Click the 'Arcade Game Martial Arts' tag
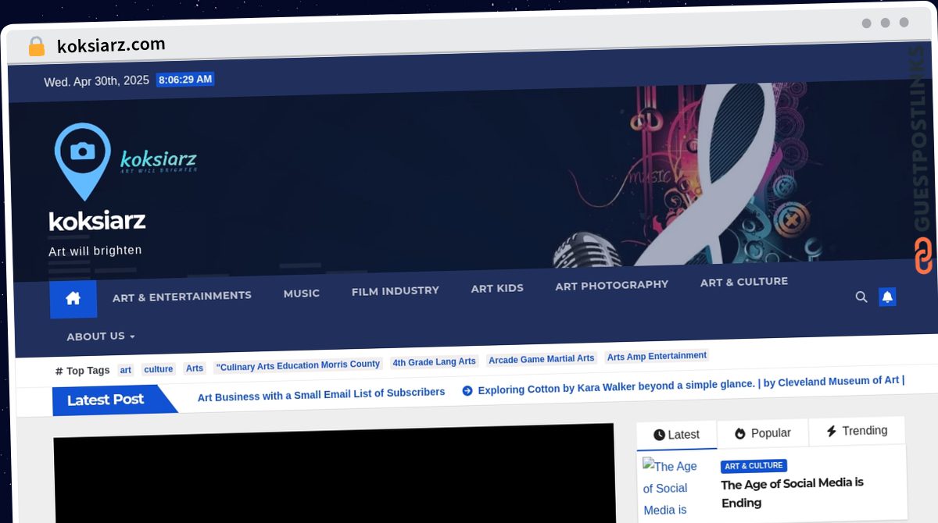The height and width of the screenshot is (523, 938). [542, 359]
